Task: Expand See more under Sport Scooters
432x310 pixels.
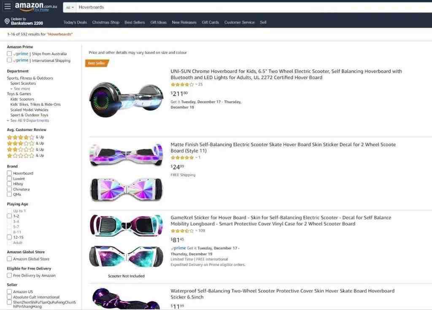Action: coord(20,88)
